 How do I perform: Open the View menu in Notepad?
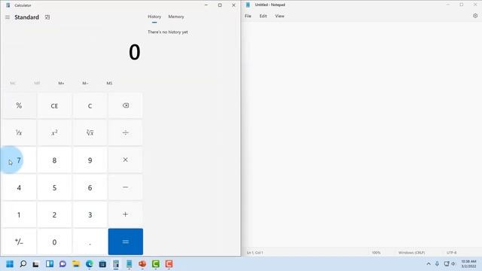click(279, 16)
